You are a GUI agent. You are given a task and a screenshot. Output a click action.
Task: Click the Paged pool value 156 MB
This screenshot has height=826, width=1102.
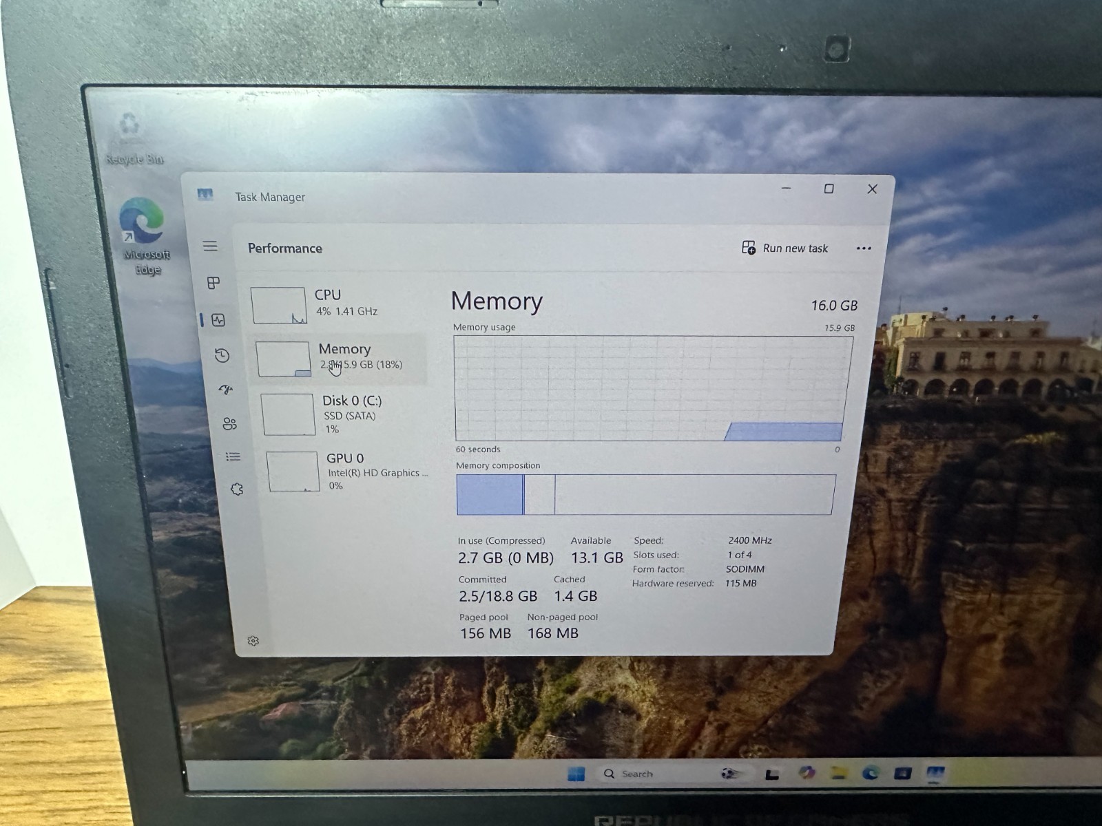(486, 633)
